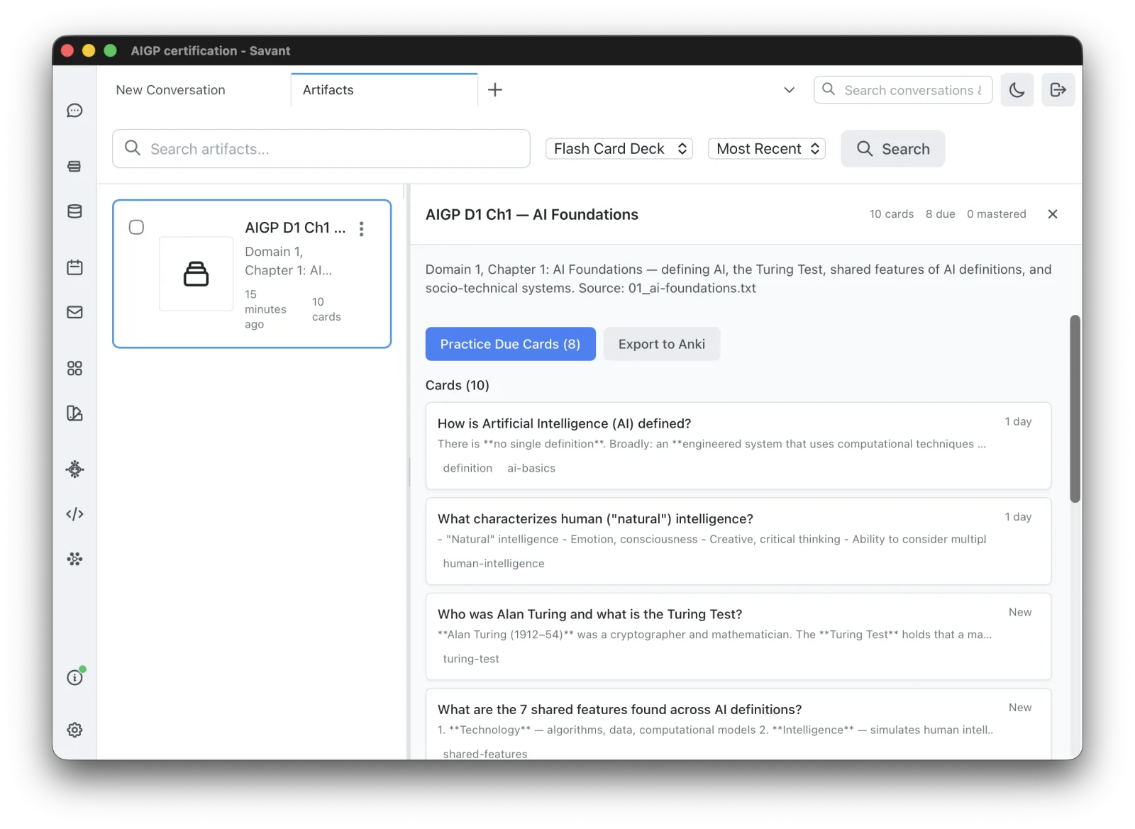The image size is (1135, 829).
Task: Select the Artifacts tab
Action: coord(384,90)
